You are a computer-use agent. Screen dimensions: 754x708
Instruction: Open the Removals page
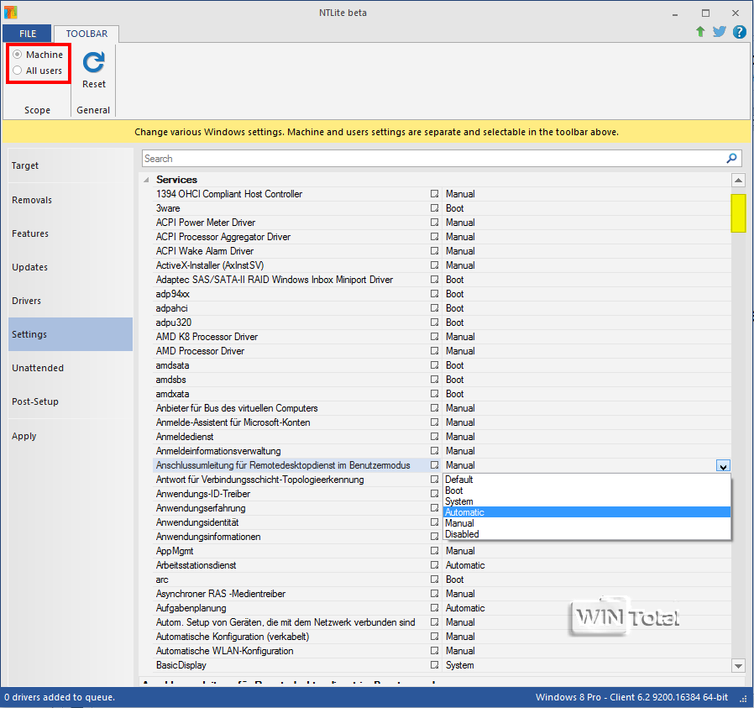click(x=71, y=200)
